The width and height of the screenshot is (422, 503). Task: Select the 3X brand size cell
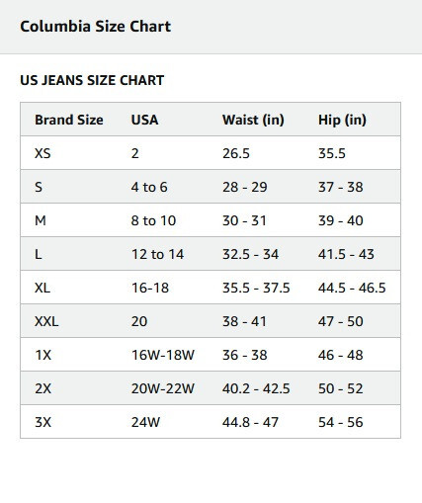(x=43, y=422)
